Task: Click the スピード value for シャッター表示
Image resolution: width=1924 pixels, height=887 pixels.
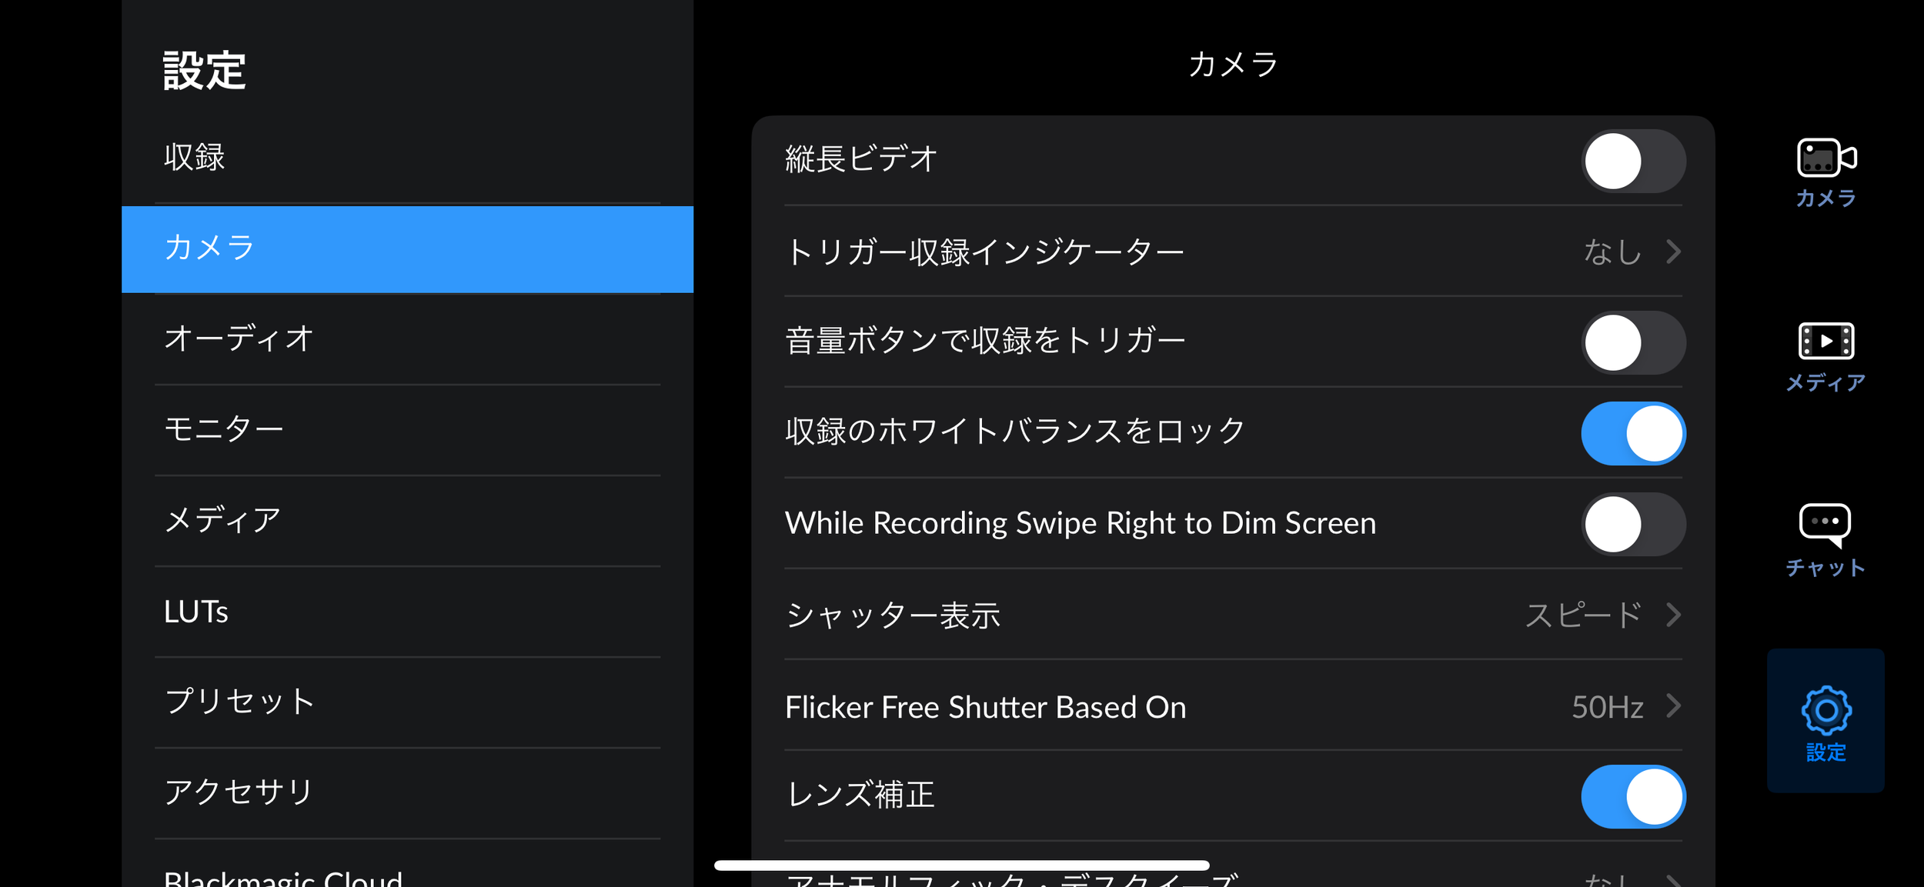Action: click(x=1584, y=615)
